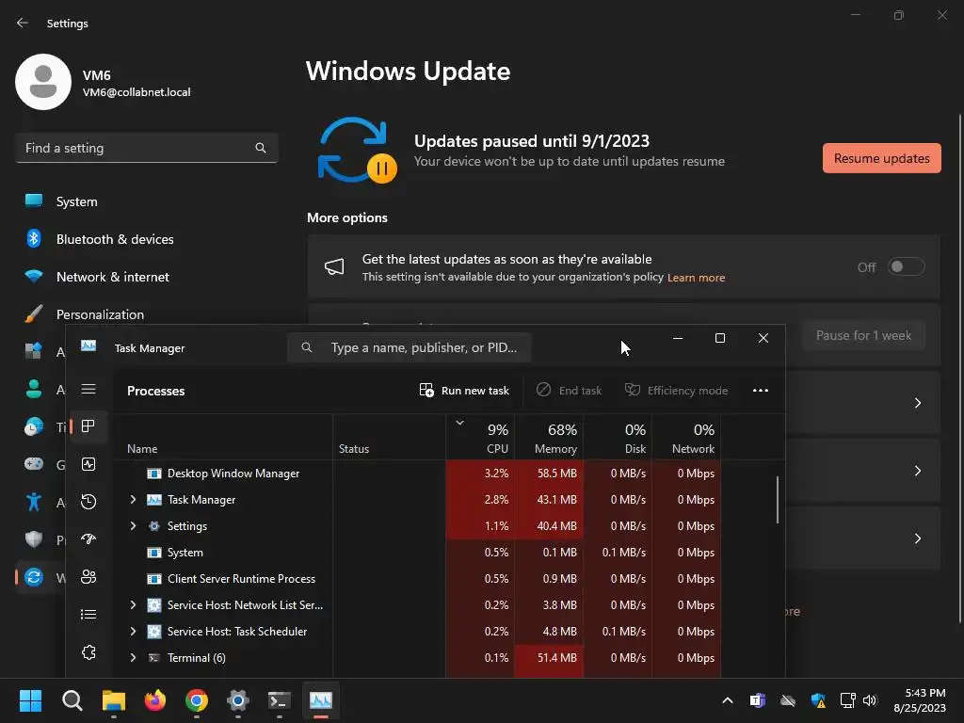Open Terminal from the taskbar
Image resolution: width=964 pixels, height=723 pixels.
pos(279,700)
